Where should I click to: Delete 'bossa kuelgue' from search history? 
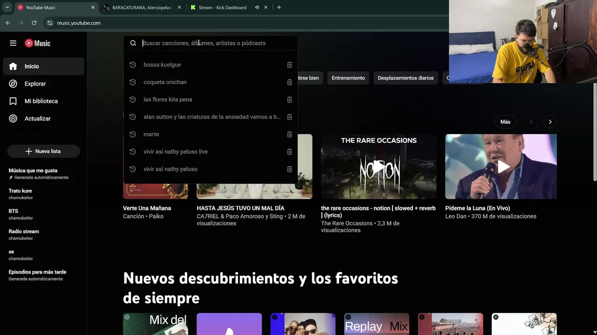click(x=289, y=65)
